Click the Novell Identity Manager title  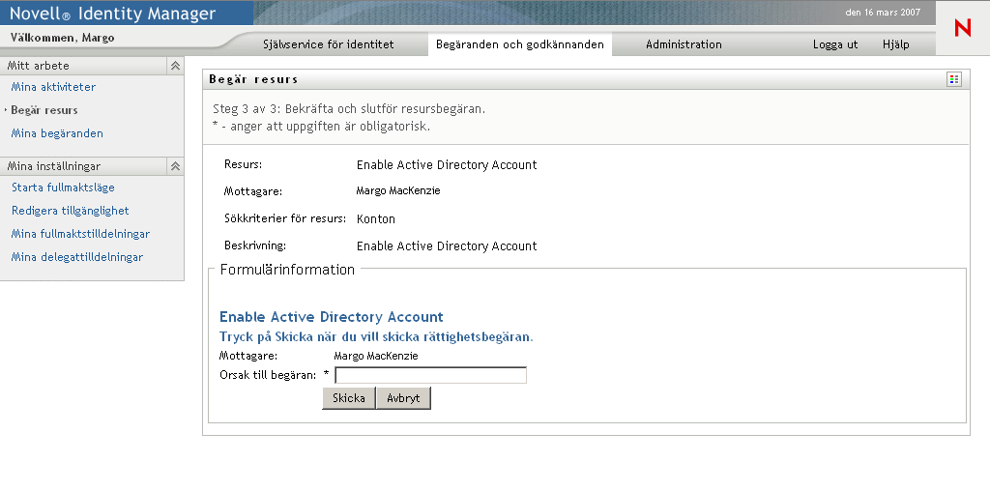(x=112, y=14)
